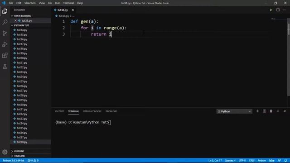Screen dimensions: 290x163
Task: Change the CRLF end of line sequence
Action: pos(252,161)
